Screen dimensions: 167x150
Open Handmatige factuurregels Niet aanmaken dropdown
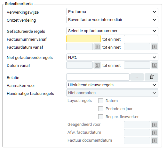(112, 93)
